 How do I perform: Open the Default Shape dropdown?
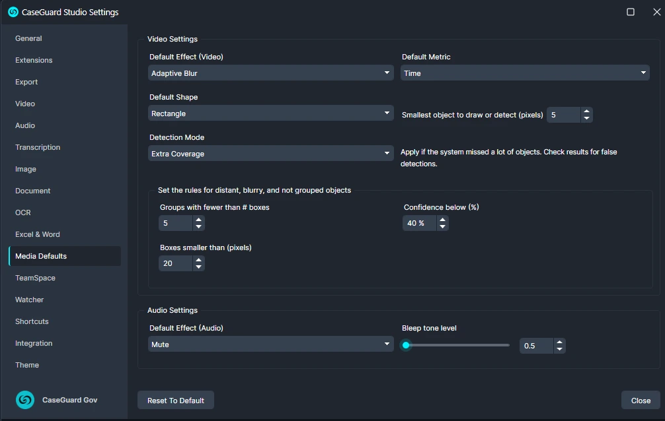pyautogui.click(x=270, y=113)
